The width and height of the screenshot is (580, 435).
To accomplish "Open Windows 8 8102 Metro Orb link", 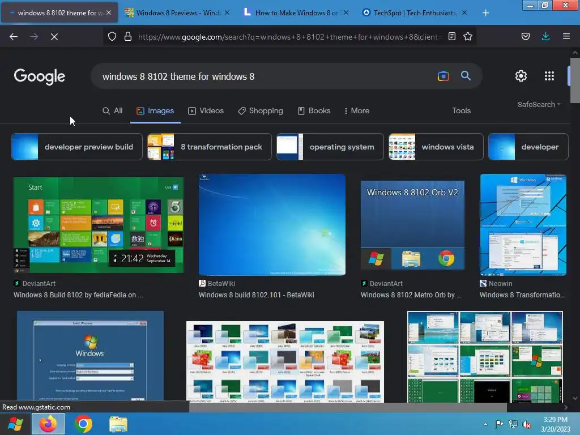I will [411, 295].
